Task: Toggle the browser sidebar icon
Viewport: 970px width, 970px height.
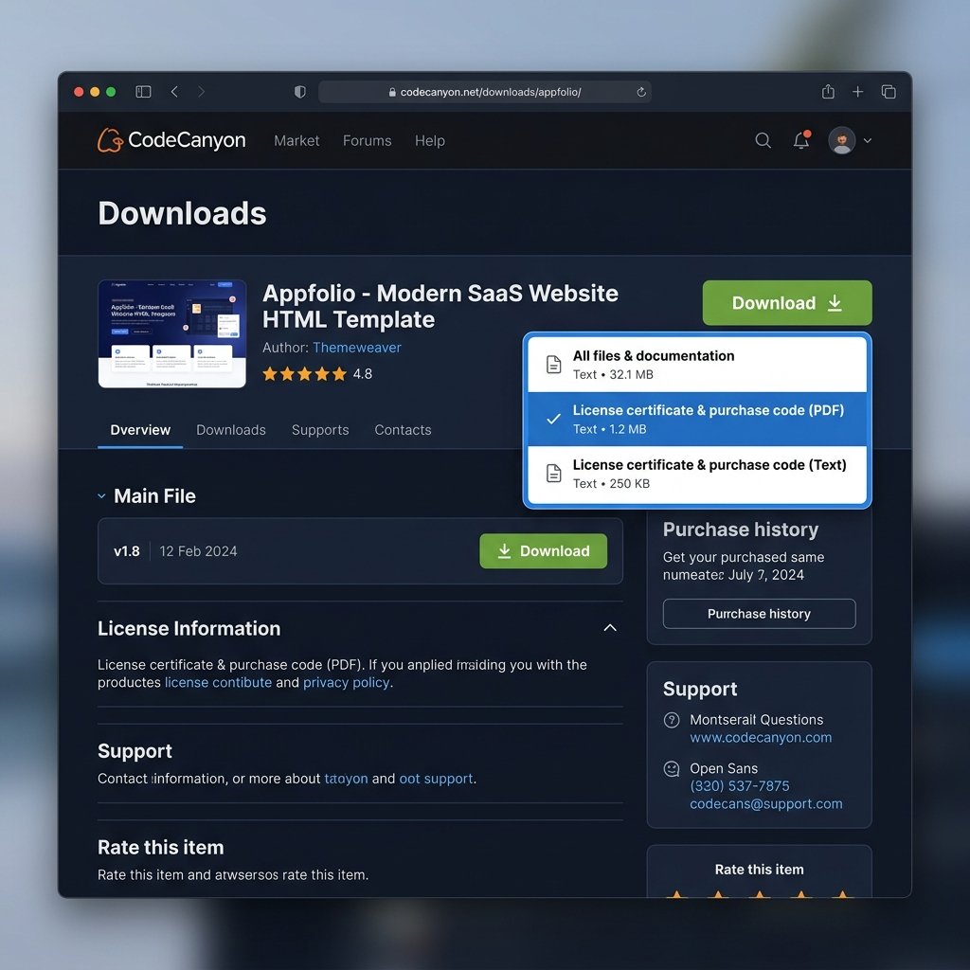Action: click(143, 92)
